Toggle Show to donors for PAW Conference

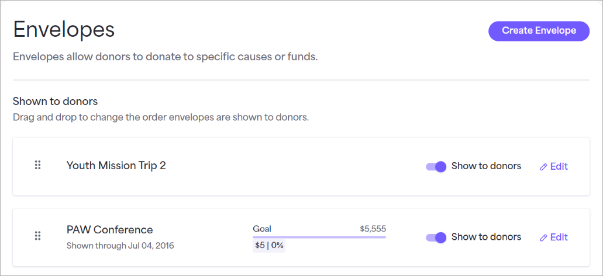tap(436, 237)
